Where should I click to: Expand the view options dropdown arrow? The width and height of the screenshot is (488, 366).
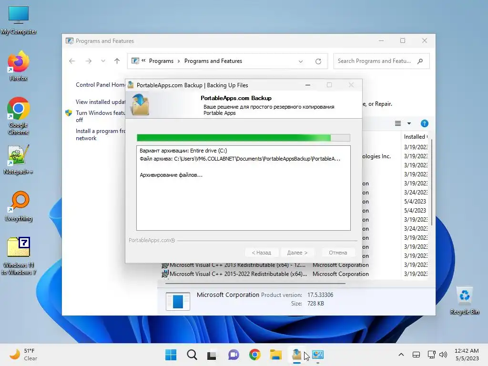pos(409,123)
